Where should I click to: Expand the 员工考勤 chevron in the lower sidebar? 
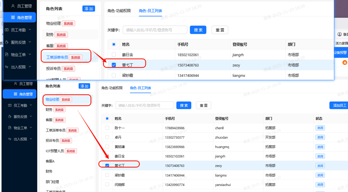pyautogui.click(x=31, y=105)
